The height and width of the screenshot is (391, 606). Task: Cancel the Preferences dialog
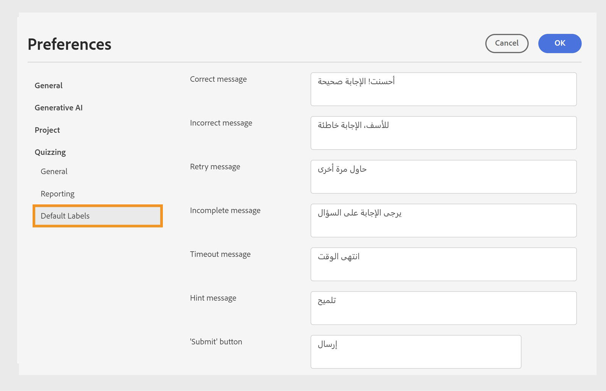506,43
